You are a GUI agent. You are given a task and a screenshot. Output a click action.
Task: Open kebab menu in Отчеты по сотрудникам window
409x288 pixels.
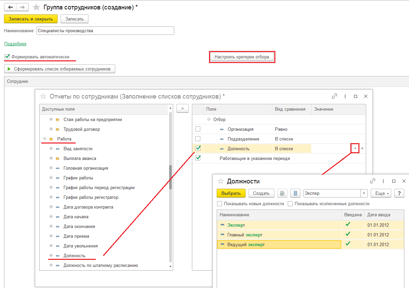click(345, 96)
